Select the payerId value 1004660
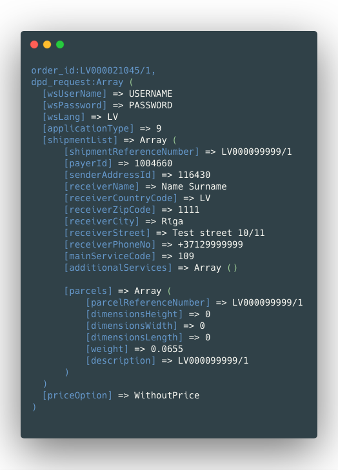The height and width of the screenshot is (470, 338). [154, 163]
